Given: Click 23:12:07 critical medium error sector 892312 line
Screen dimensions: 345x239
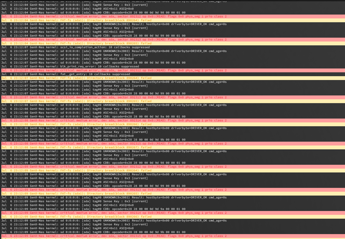Looking at the screenshot, I should click(173, 70).
